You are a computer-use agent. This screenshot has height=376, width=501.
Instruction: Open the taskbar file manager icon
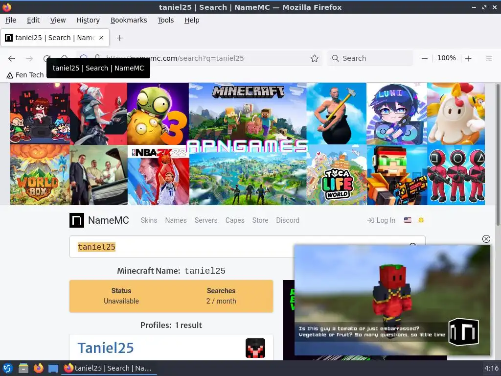pyautogui.click(x=23, y=368)
